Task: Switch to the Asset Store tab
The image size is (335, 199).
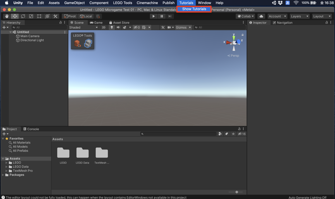Action: 119,23
